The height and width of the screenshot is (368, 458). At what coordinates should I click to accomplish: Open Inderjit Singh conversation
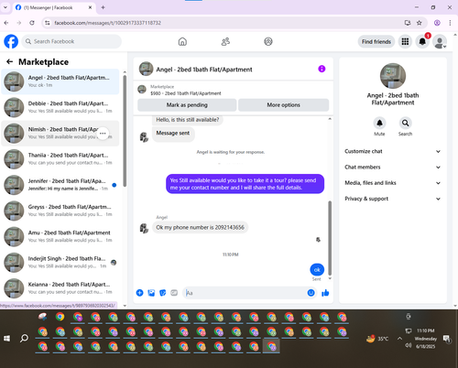coord(60,263)
